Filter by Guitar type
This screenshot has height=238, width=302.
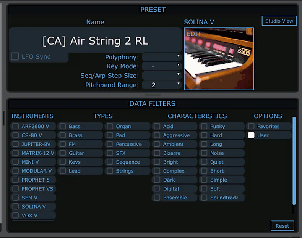tap(63, 153)
